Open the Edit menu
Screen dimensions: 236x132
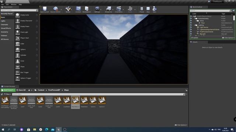7,4
